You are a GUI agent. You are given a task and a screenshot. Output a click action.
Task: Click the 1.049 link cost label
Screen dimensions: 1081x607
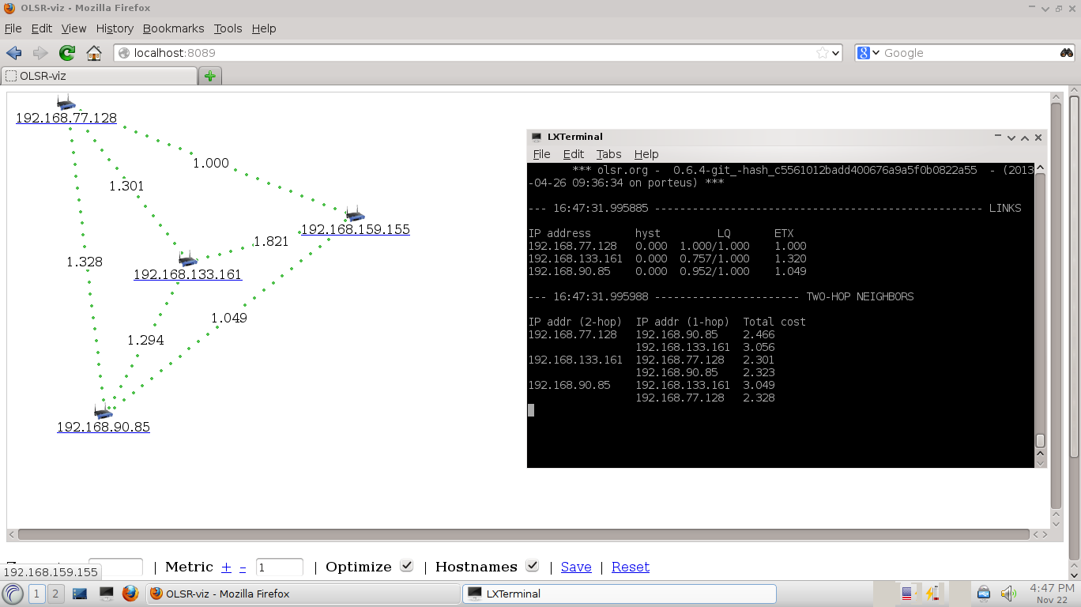pyautogui.click(x=229, y=318)
